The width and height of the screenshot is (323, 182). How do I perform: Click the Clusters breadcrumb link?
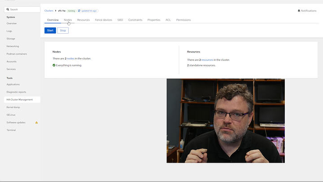(49, 11)
